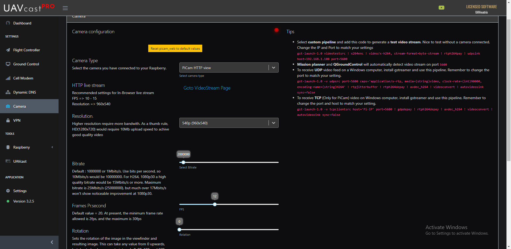Click the Cell Modem signal bars icon

pos(8,78)
